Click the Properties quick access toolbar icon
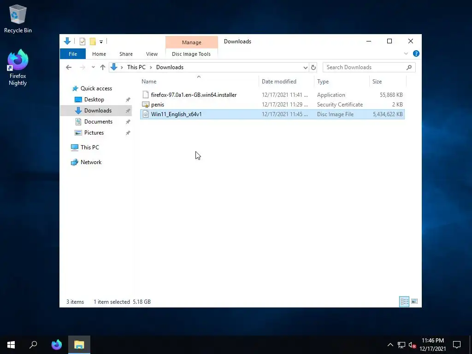The width and height of the screenshot is (472, 354). click(82, 41)
